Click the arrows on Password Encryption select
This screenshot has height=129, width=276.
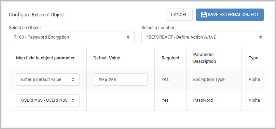coord(128,37)
